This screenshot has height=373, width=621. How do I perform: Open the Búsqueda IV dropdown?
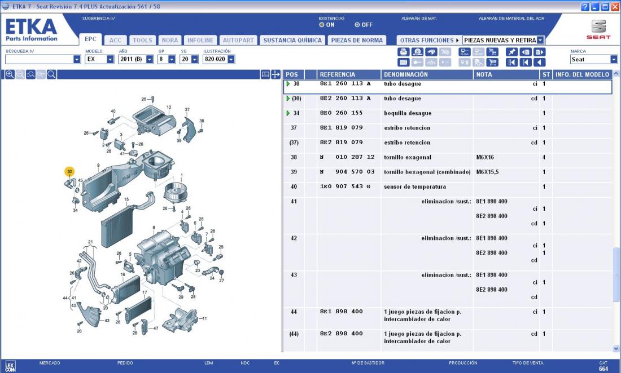coord(77,59)
